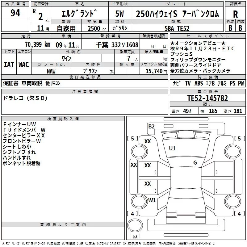Image resolution: width=247 pixels, height=247 pixels.
Task: Select the ドラレコ (欠SD) note
Action: (x=25, y=98)
